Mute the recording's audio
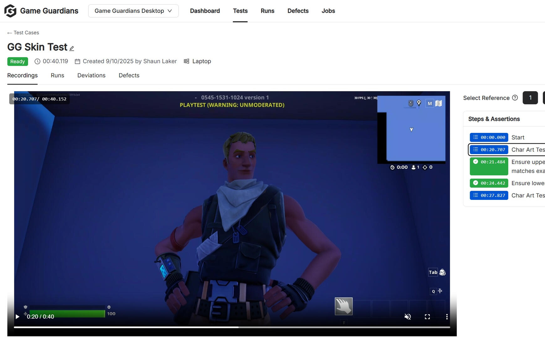The width and height of the screenshot is (545, 354). (407, 317)
